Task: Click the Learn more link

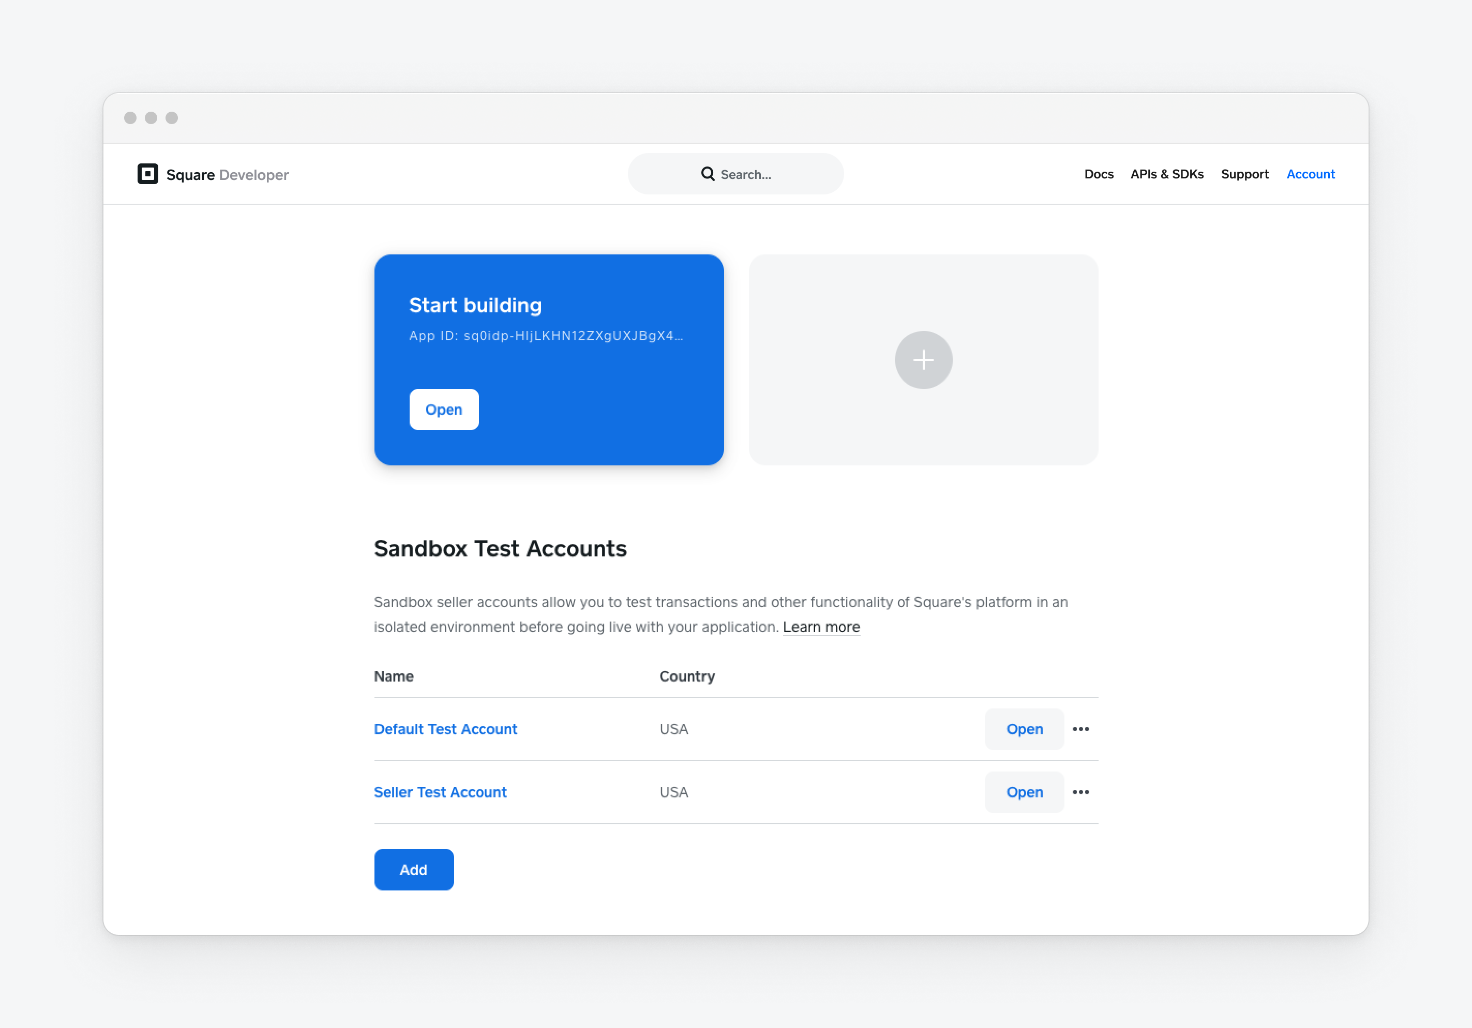Action: pyautogui.click(x=822, y=626)
